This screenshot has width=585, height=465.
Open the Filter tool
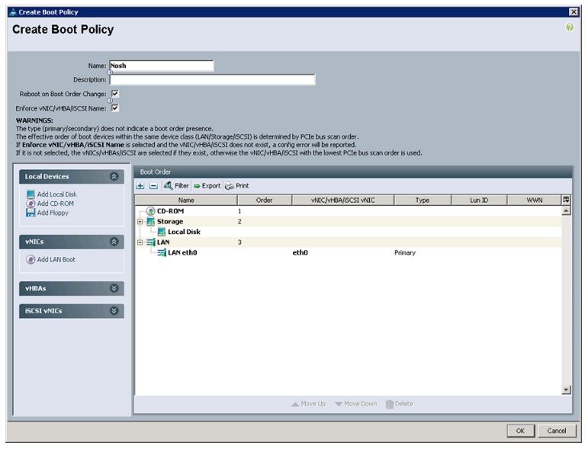[176, 186]
